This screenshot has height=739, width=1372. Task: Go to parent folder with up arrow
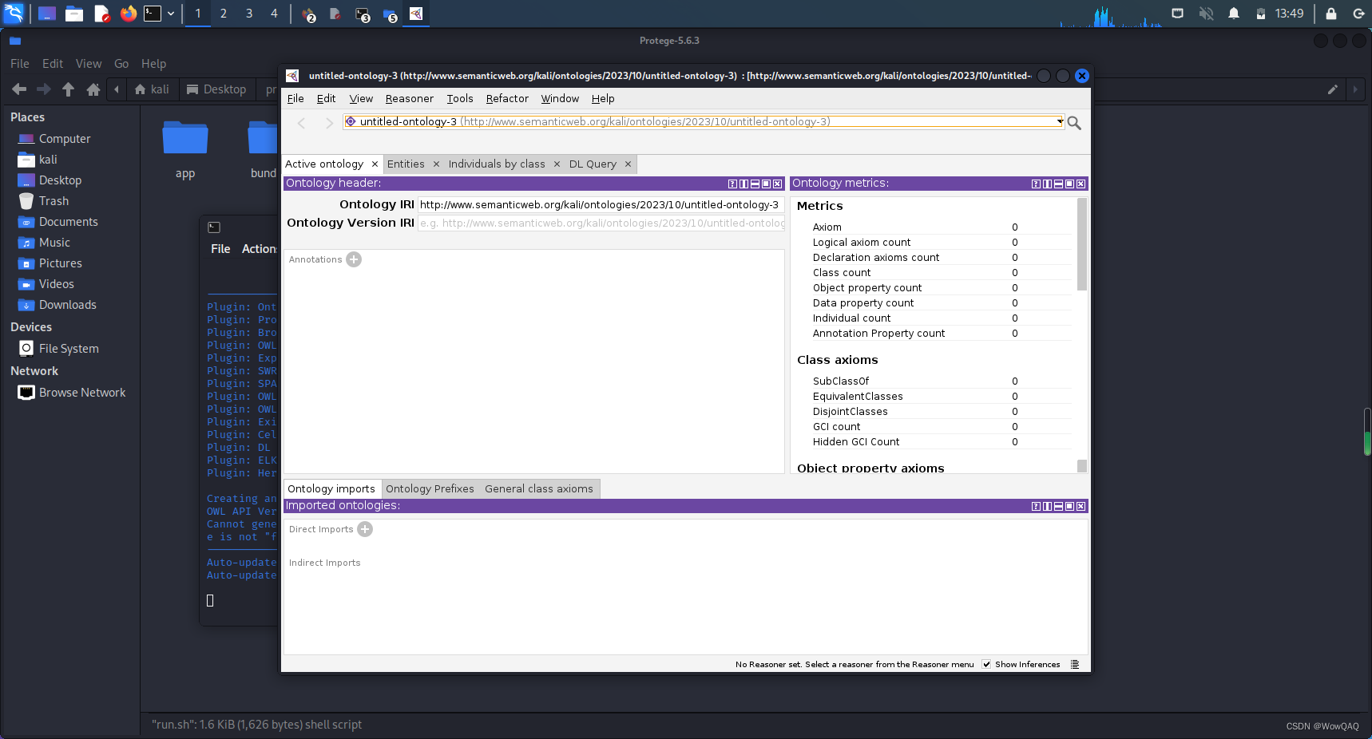click(x=69, y=89)
